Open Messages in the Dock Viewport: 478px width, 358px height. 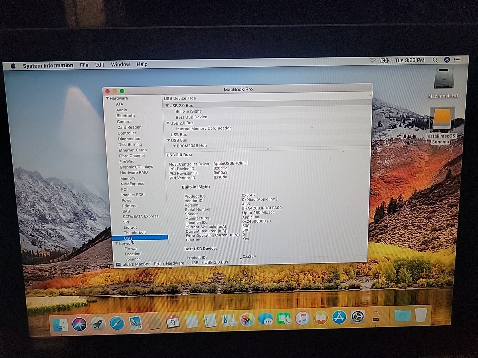point(266,319)
